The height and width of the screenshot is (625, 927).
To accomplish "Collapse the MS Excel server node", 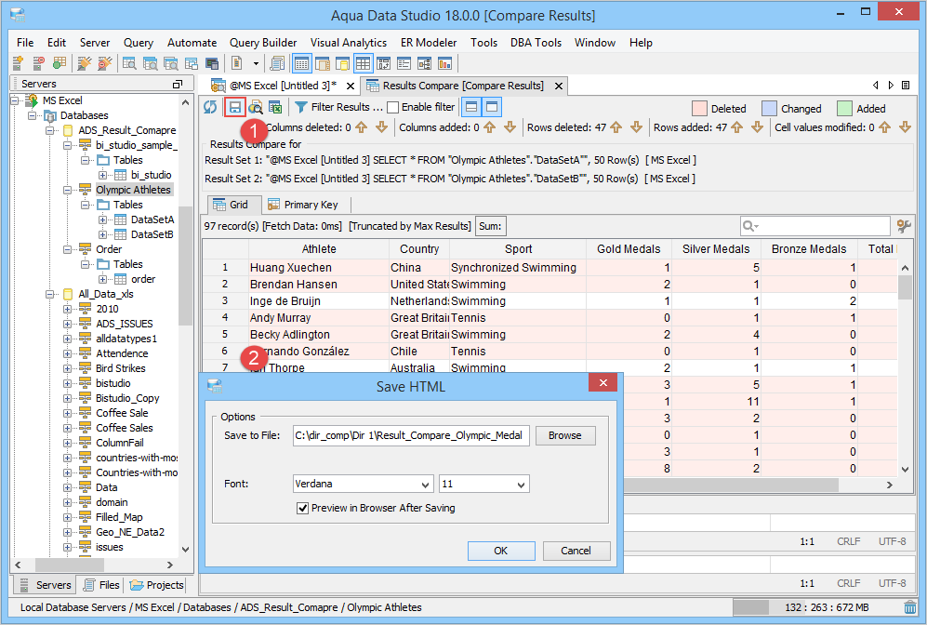I will click(x=15, y=100).
